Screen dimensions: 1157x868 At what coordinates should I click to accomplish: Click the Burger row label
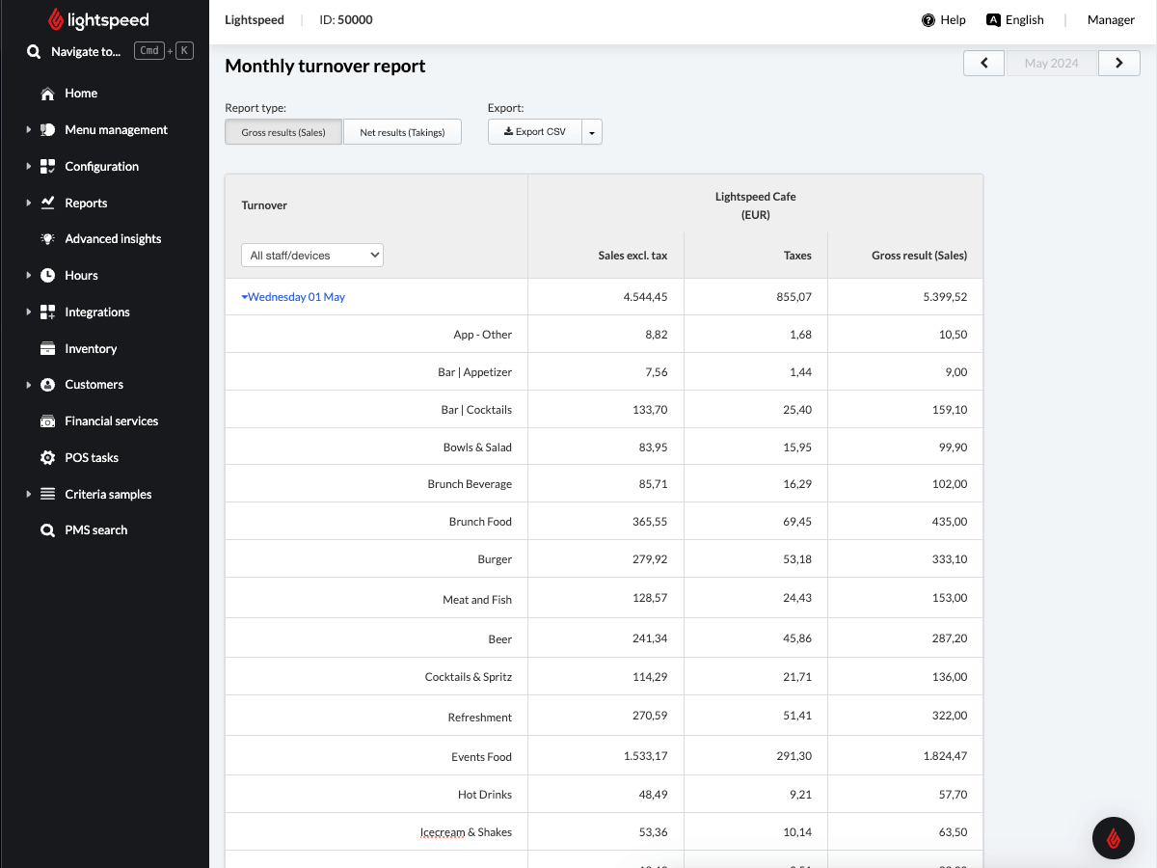[495, 559]
